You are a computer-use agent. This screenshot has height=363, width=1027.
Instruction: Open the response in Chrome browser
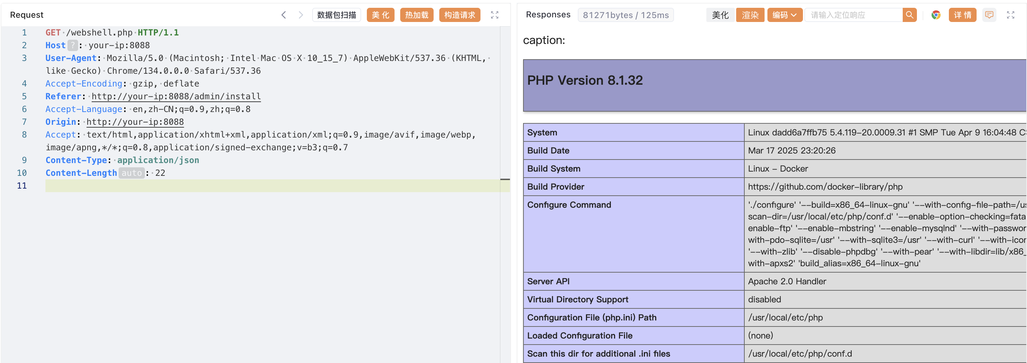click(935, 15)
